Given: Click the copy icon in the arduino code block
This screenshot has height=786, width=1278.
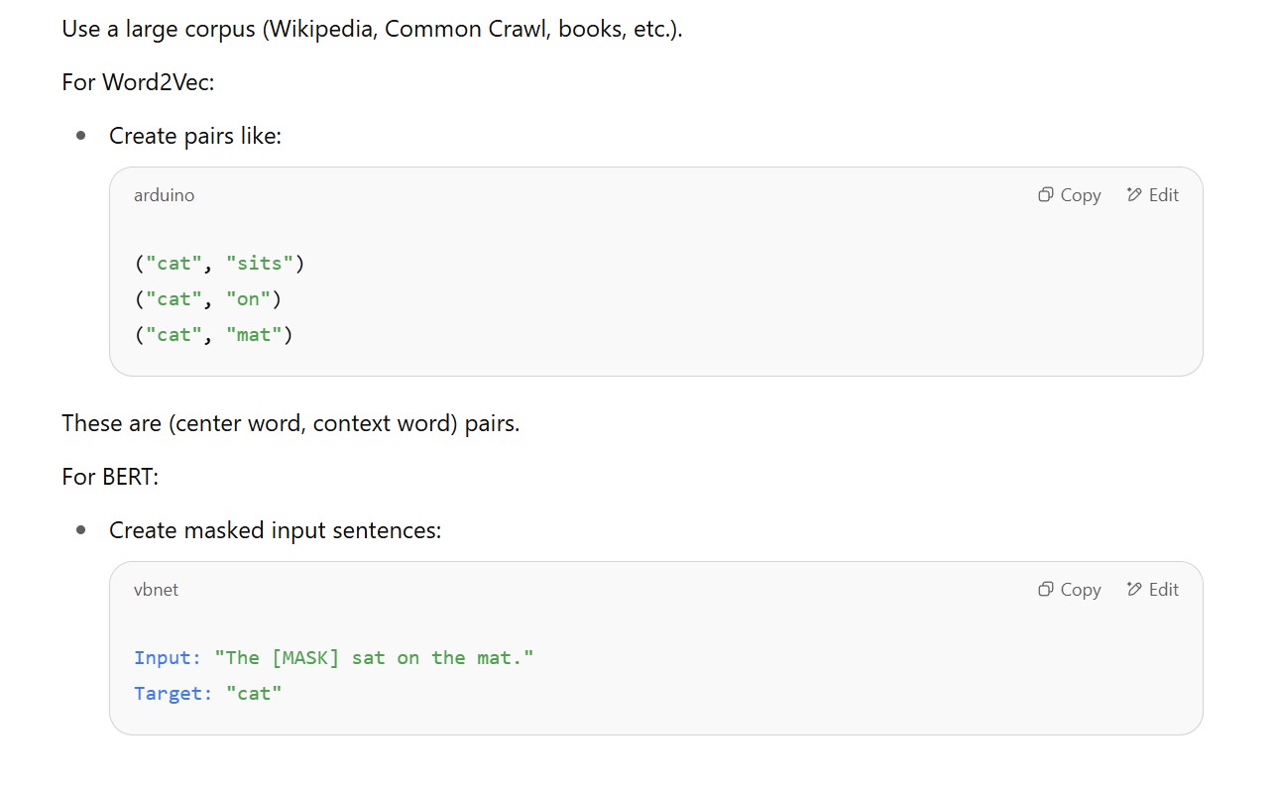Looking at the screenshot, I should point(1045,195).
